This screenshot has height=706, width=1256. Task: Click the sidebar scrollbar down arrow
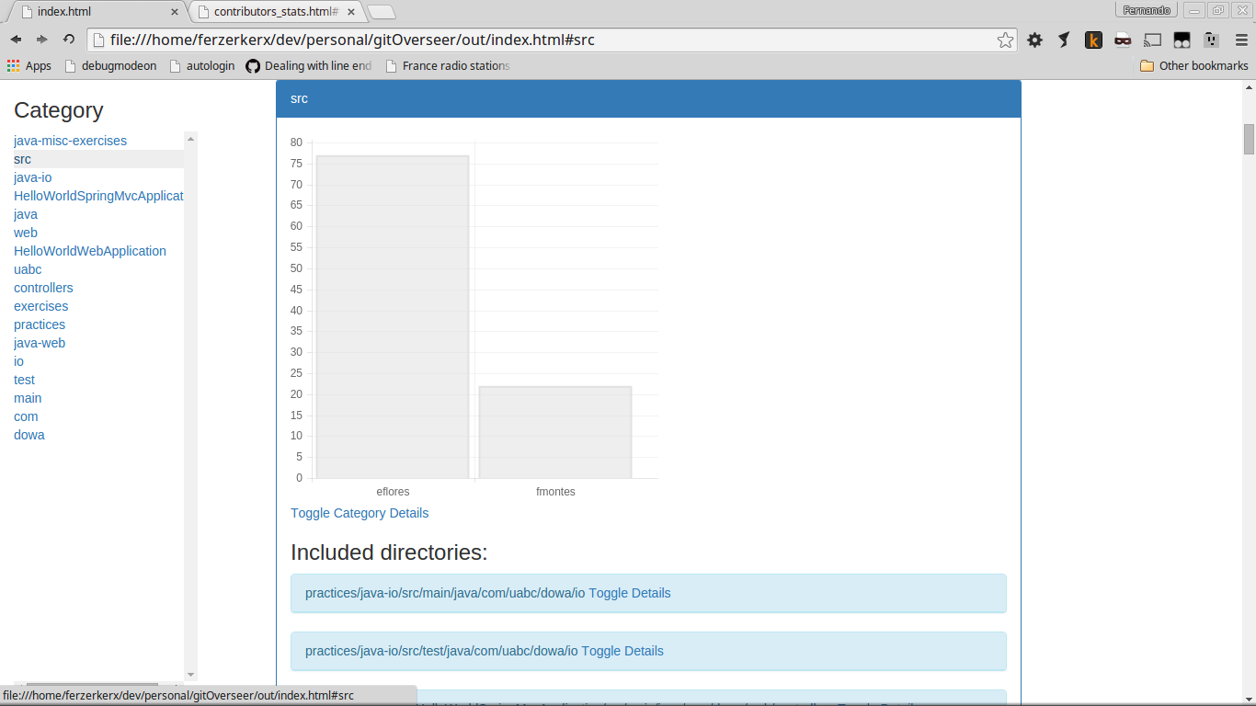(190, 676)
